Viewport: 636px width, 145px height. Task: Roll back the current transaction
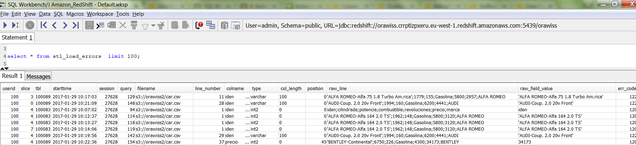tap(186, 25)
